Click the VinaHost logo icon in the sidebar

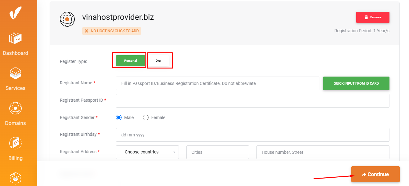[x=15, y=13]
